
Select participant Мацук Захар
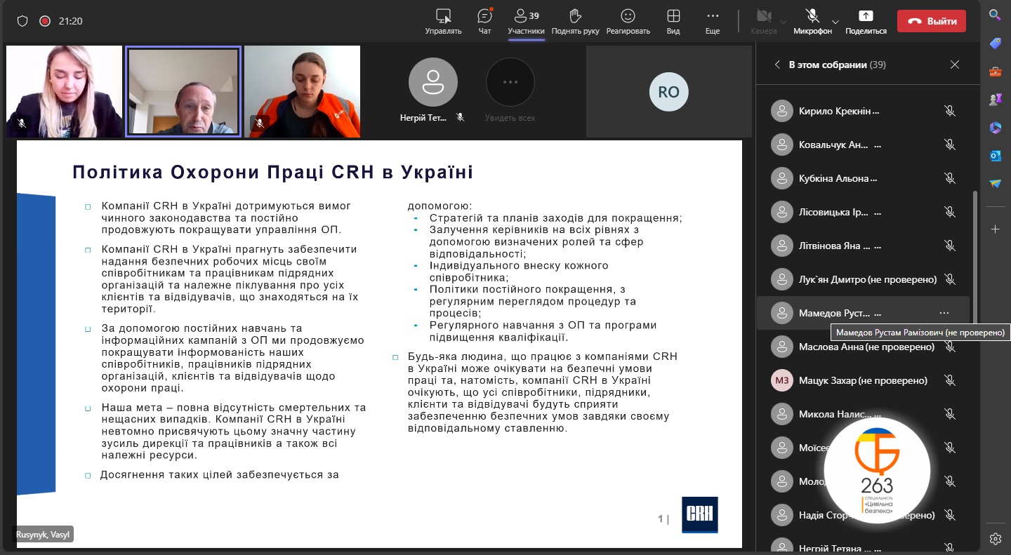coord(863,380)
